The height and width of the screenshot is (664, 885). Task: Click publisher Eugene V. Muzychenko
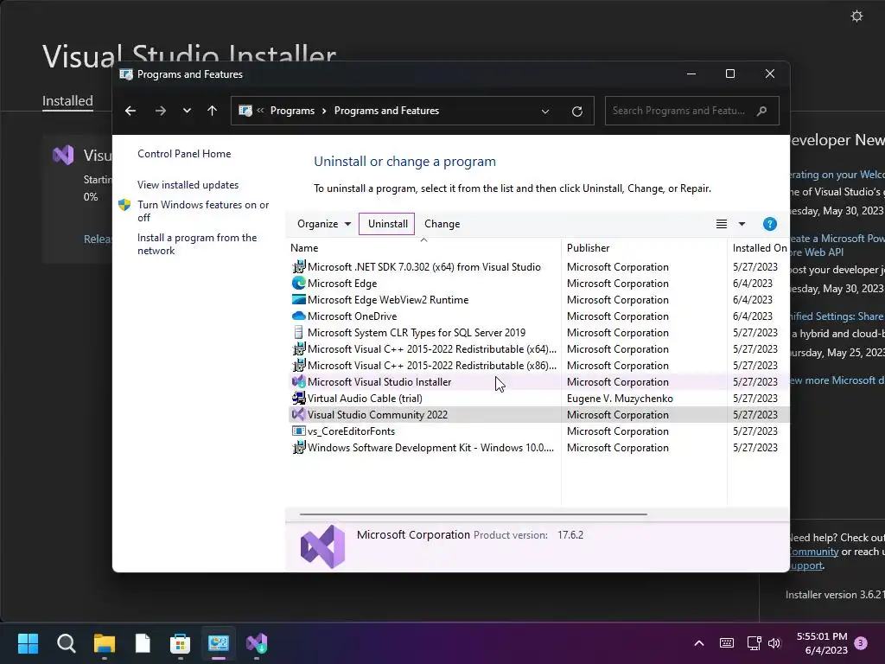tap(620, 399)
